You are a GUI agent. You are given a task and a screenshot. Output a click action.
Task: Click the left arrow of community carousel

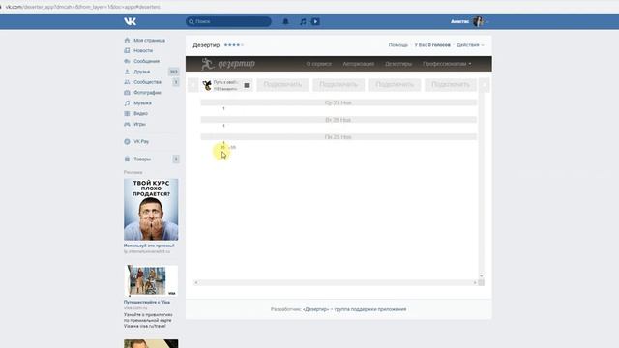click(x=193, y=85)
